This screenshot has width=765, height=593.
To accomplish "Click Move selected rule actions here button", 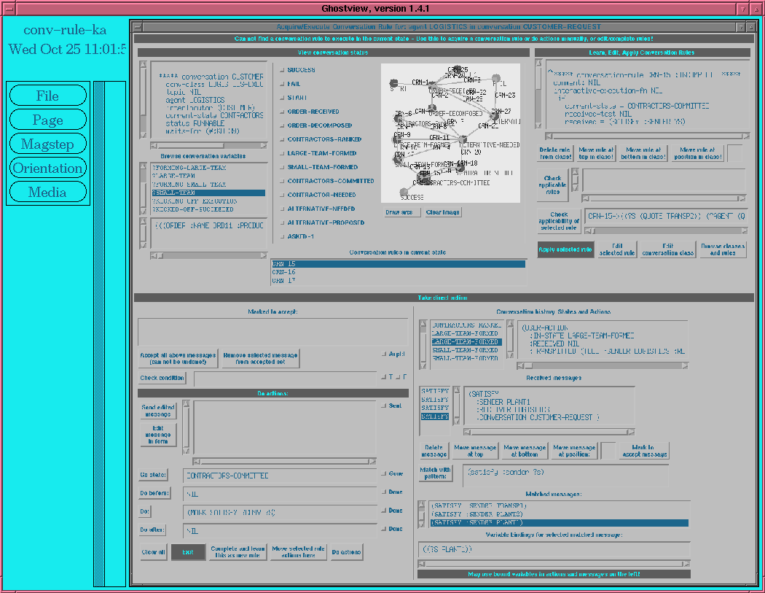I will click(x=299, y=552).
